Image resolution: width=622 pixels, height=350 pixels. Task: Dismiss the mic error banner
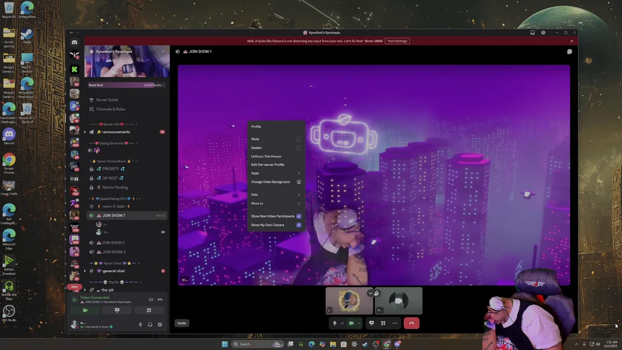pos(571,41)
